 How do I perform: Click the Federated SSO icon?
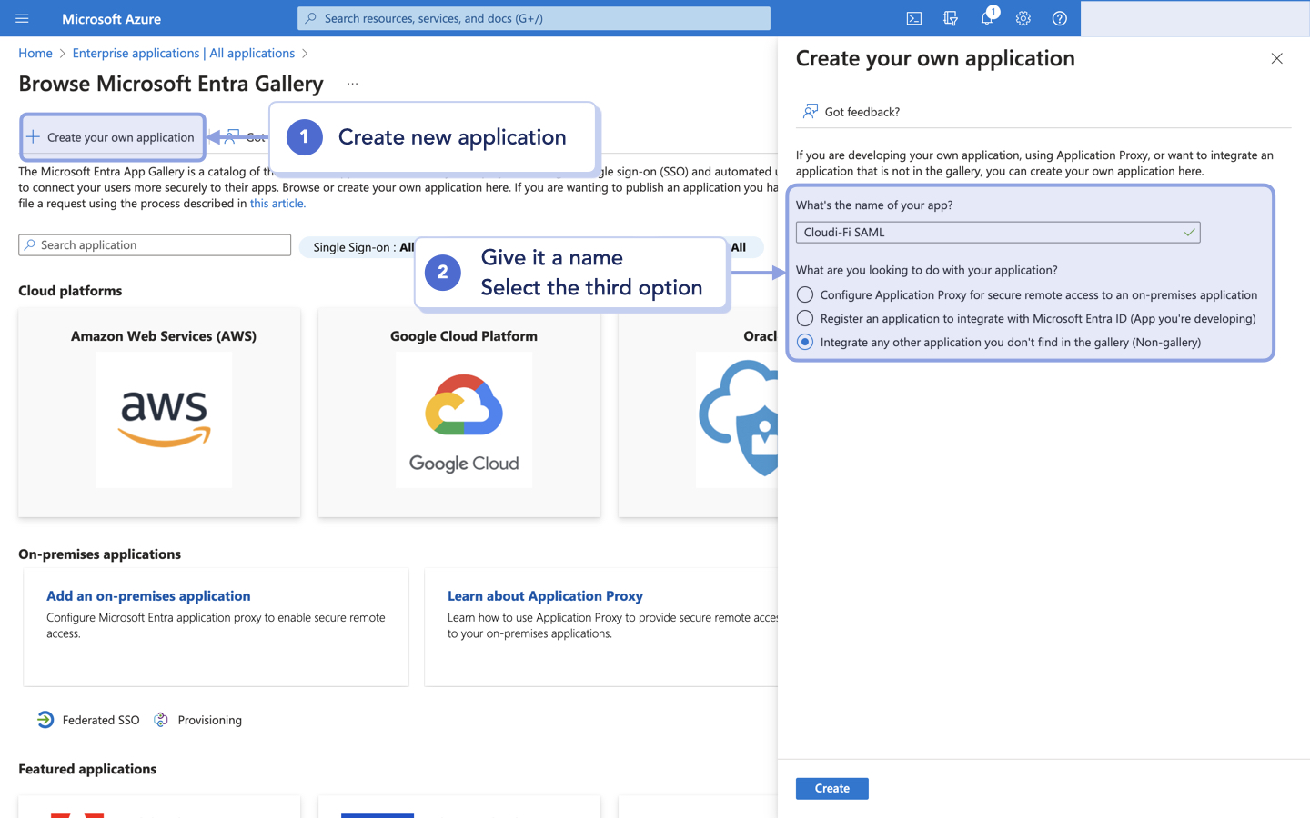coord(45,719)
